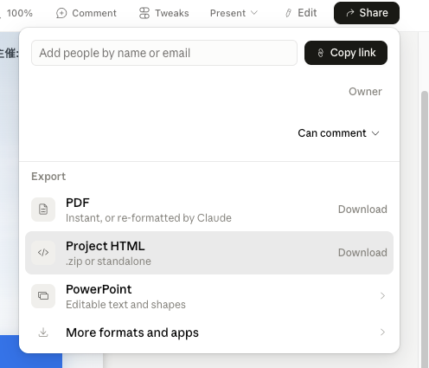Click the Share button
Viewport: 429px width, 368px height.
click(367, 13)
